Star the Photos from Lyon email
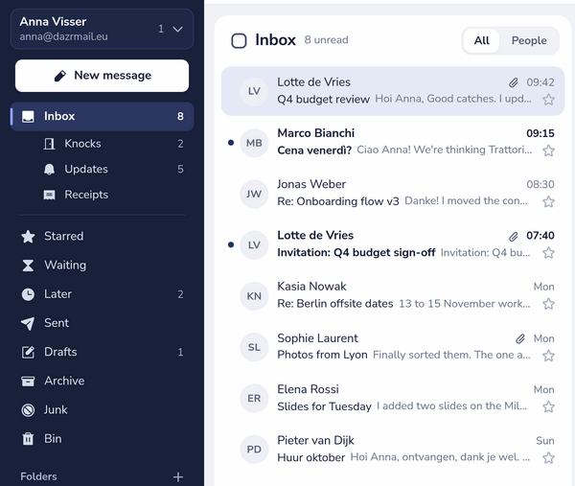Screen dimensions: 575x486 (x=548, y=356)
